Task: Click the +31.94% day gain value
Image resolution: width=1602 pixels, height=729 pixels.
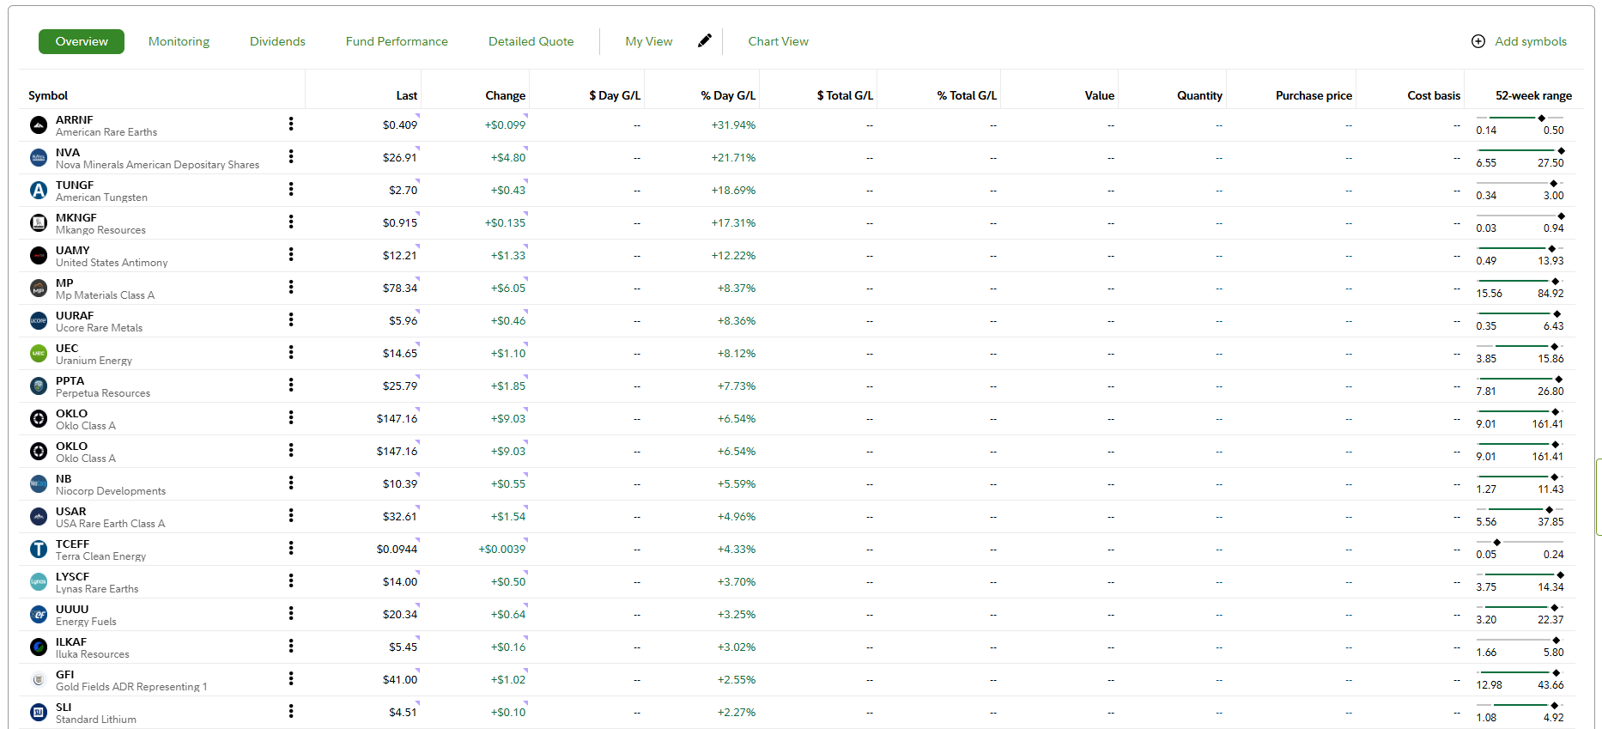Action: pyautogui.click(x=733, y=125)
